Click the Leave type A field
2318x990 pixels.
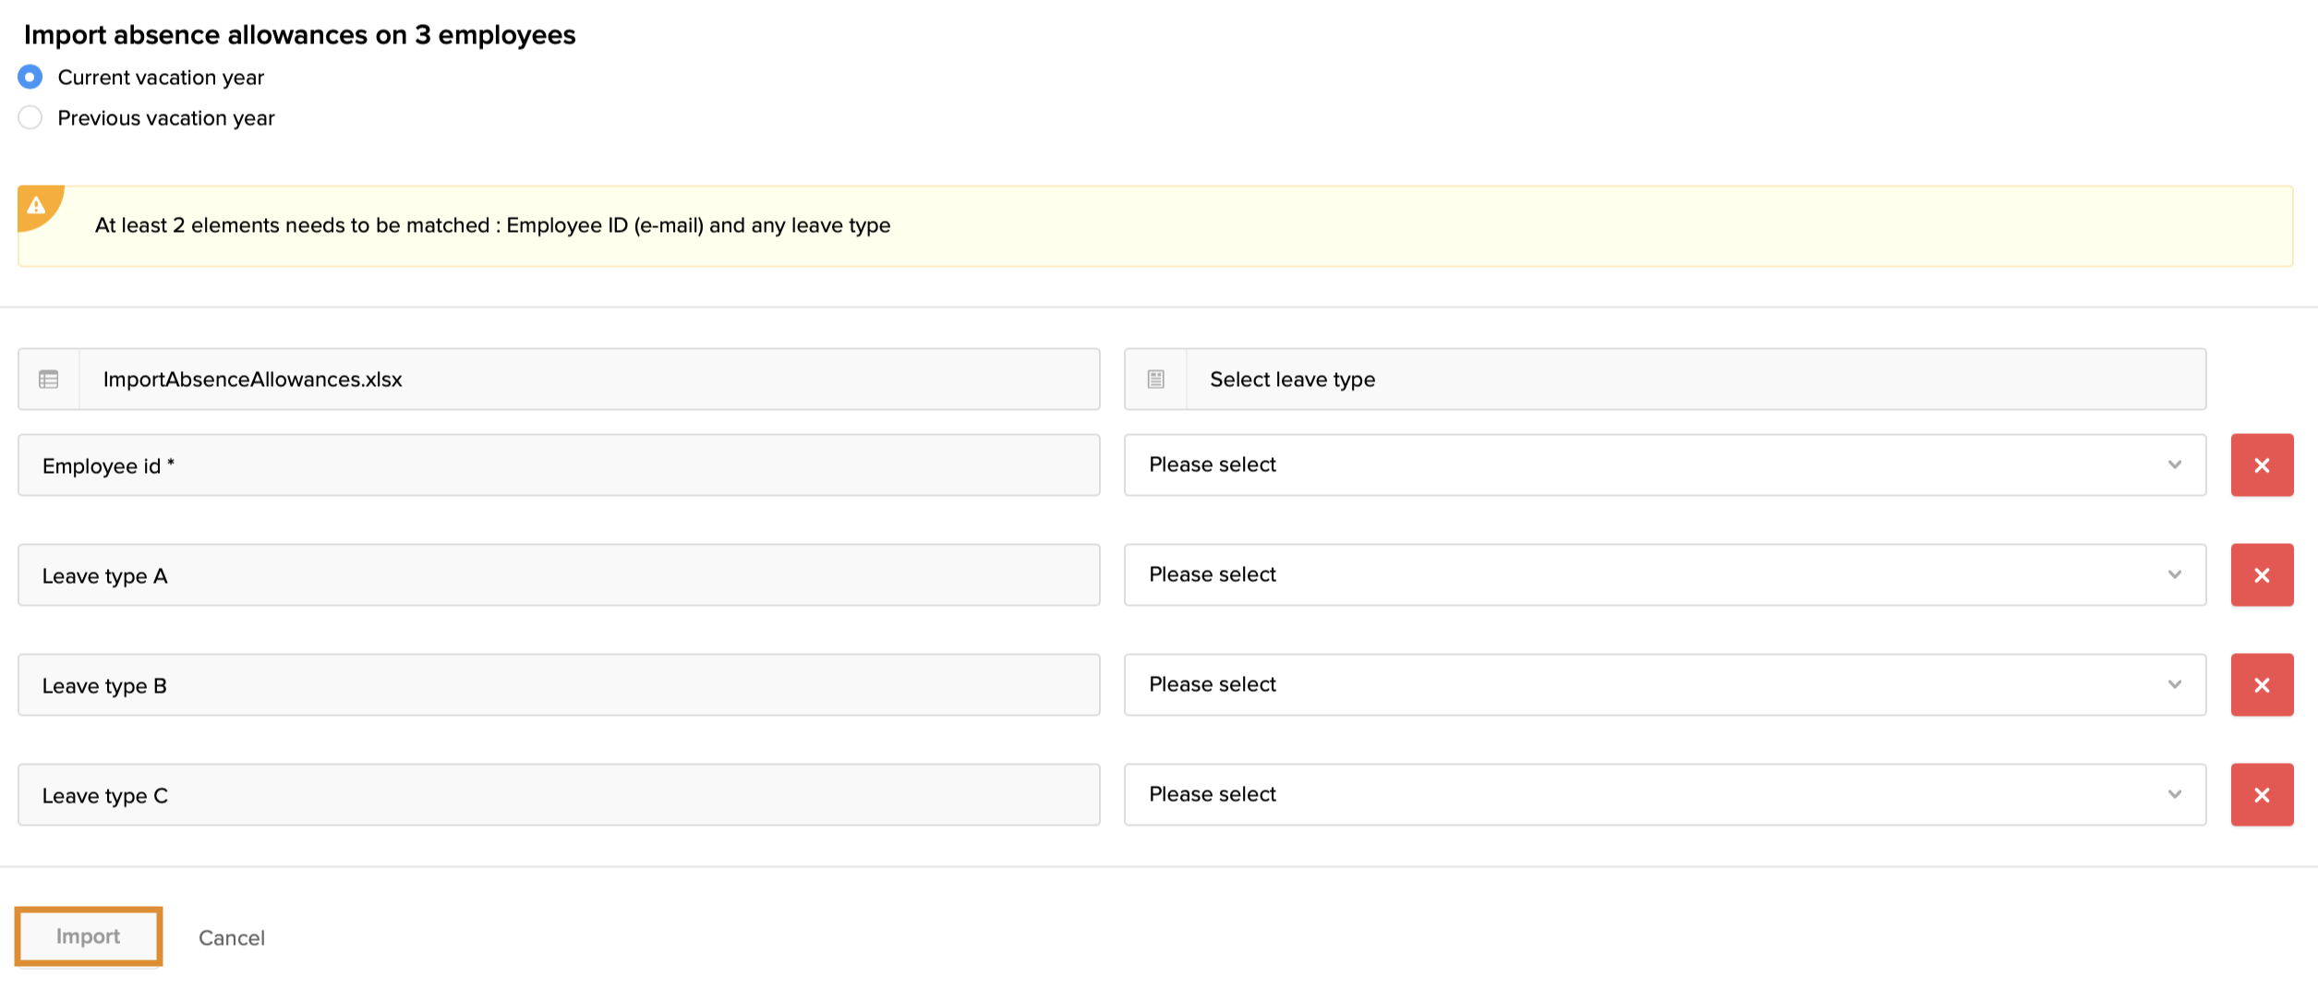(x=558, y=575)
